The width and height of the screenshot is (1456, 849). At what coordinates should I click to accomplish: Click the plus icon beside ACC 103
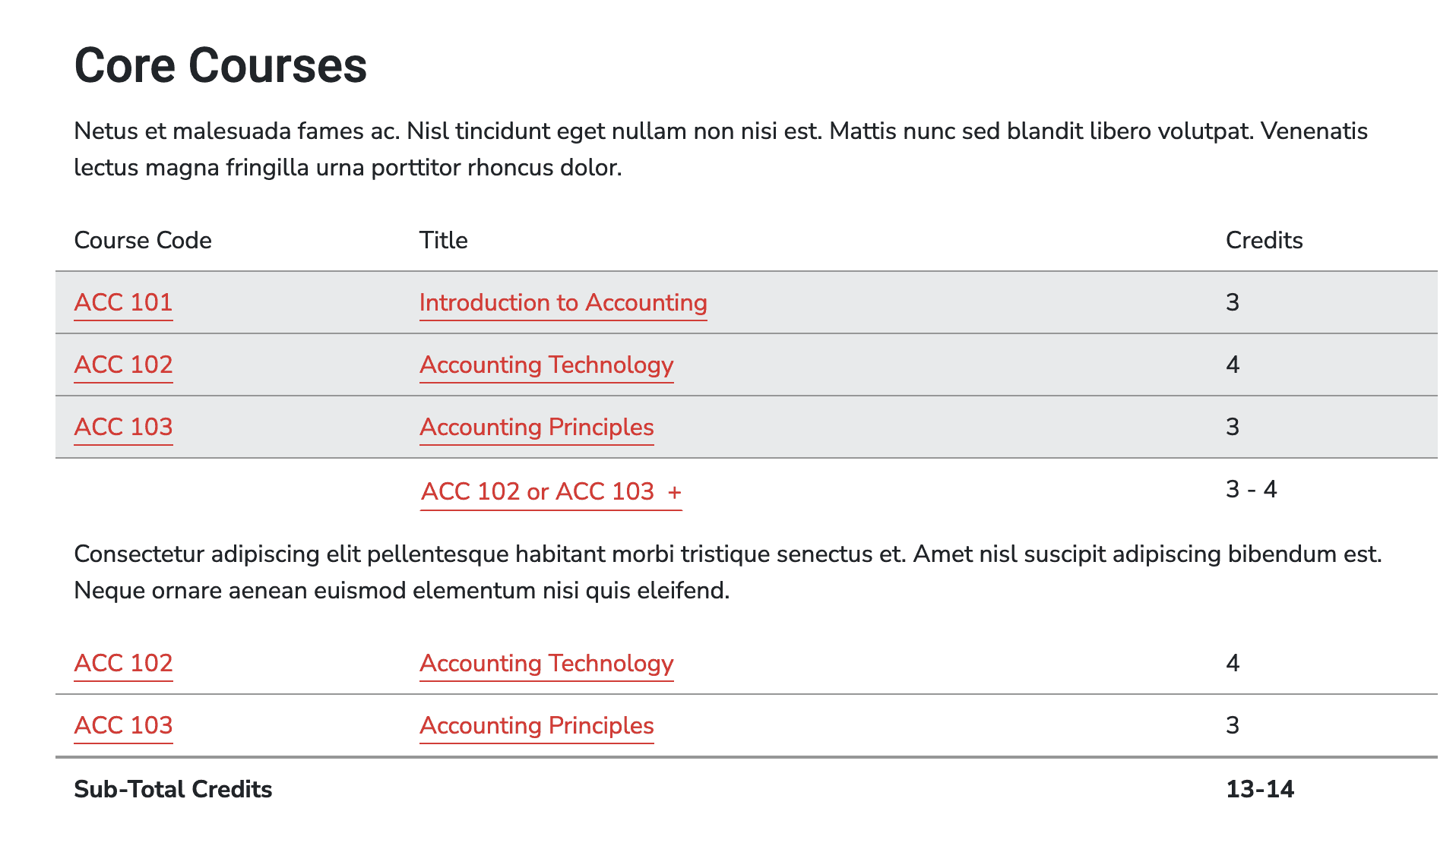pyautogui.click(x=675, y=493)
